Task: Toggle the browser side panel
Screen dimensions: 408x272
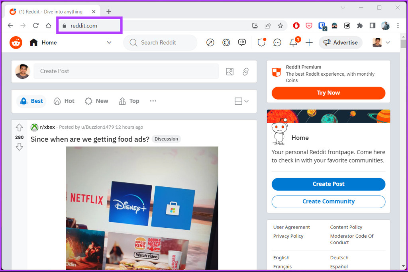Action: [373, 25]
